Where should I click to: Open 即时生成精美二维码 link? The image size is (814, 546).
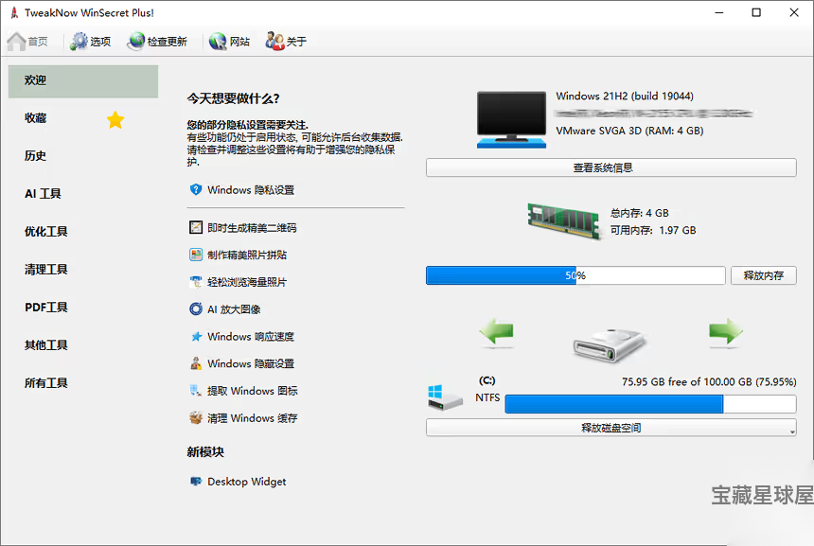(252, 228)
